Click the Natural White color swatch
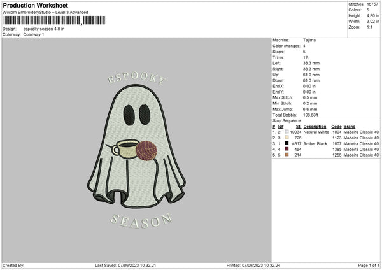This screenshot has width=382, height=270. pos(286,132)
